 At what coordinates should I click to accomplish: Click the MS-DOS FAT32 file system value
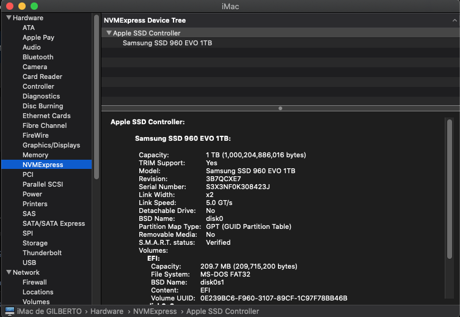point(225,274)
